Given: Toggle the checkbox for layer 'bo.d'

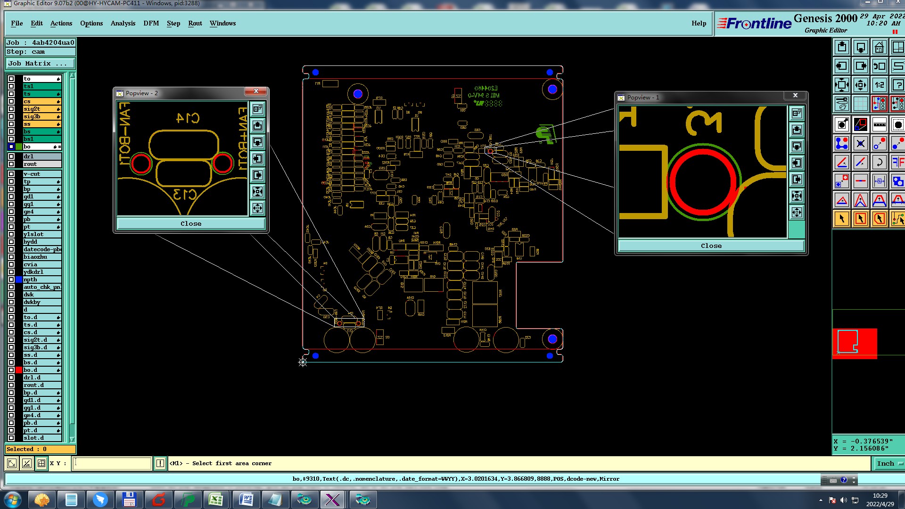Looking at the screenshot, I should 11,370.
